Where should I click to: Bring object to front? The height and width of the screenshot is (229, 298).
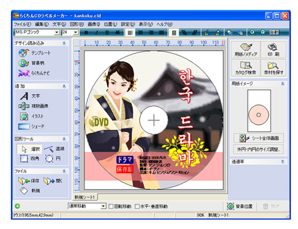pyautogui.click(x=229, y=32)
